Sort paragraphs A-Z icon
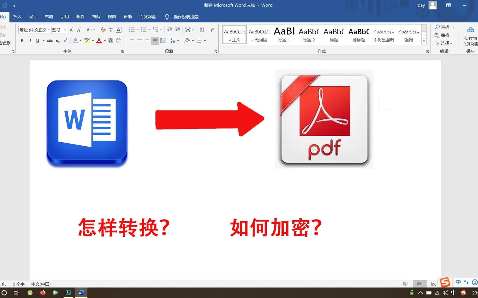This screenshot has width=478, height=298. [202, 30]
